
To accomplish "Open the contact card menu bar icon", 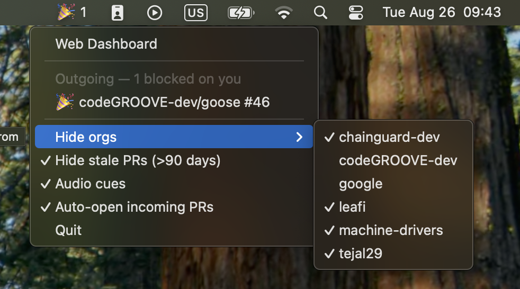I will tap(118, 13).
